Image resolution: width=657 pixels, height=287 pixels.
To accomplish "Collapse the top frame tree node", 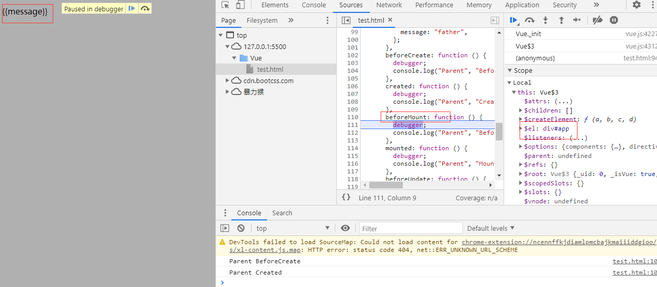I will [221, 35].
